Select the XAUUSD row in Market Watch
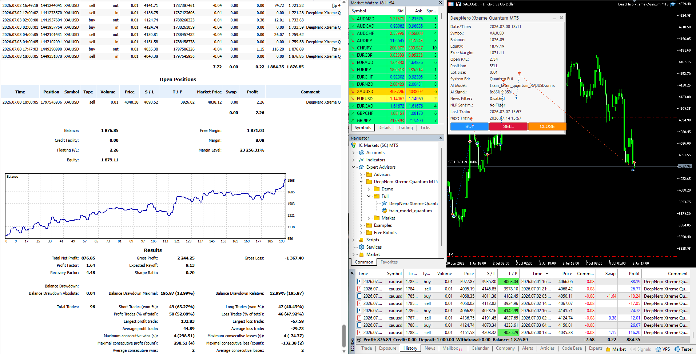 (394, 92)
